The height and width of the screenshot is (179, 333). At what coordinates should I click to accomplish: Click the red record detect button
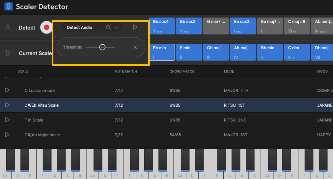(46, 28)
